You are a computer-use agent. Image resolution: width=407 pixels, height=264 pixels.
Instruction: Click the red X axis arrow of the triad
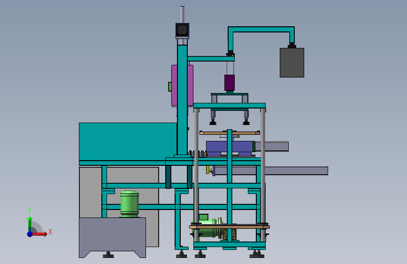(x=39, y=234)
